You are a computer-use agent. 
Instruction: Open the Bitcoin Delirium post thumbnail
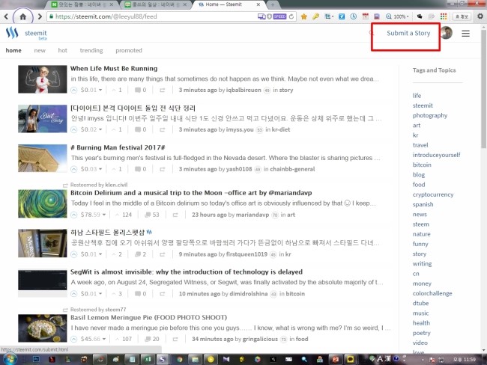click(x=43, y=203)
